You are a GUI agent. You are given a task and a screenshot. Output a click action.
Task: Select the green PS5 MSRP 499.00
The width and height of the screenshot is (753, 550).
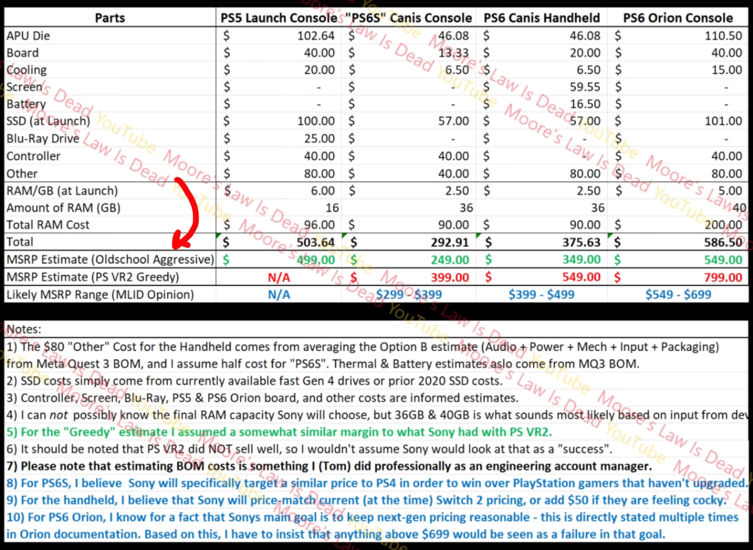pyautogui.click(x=316, y=260)
